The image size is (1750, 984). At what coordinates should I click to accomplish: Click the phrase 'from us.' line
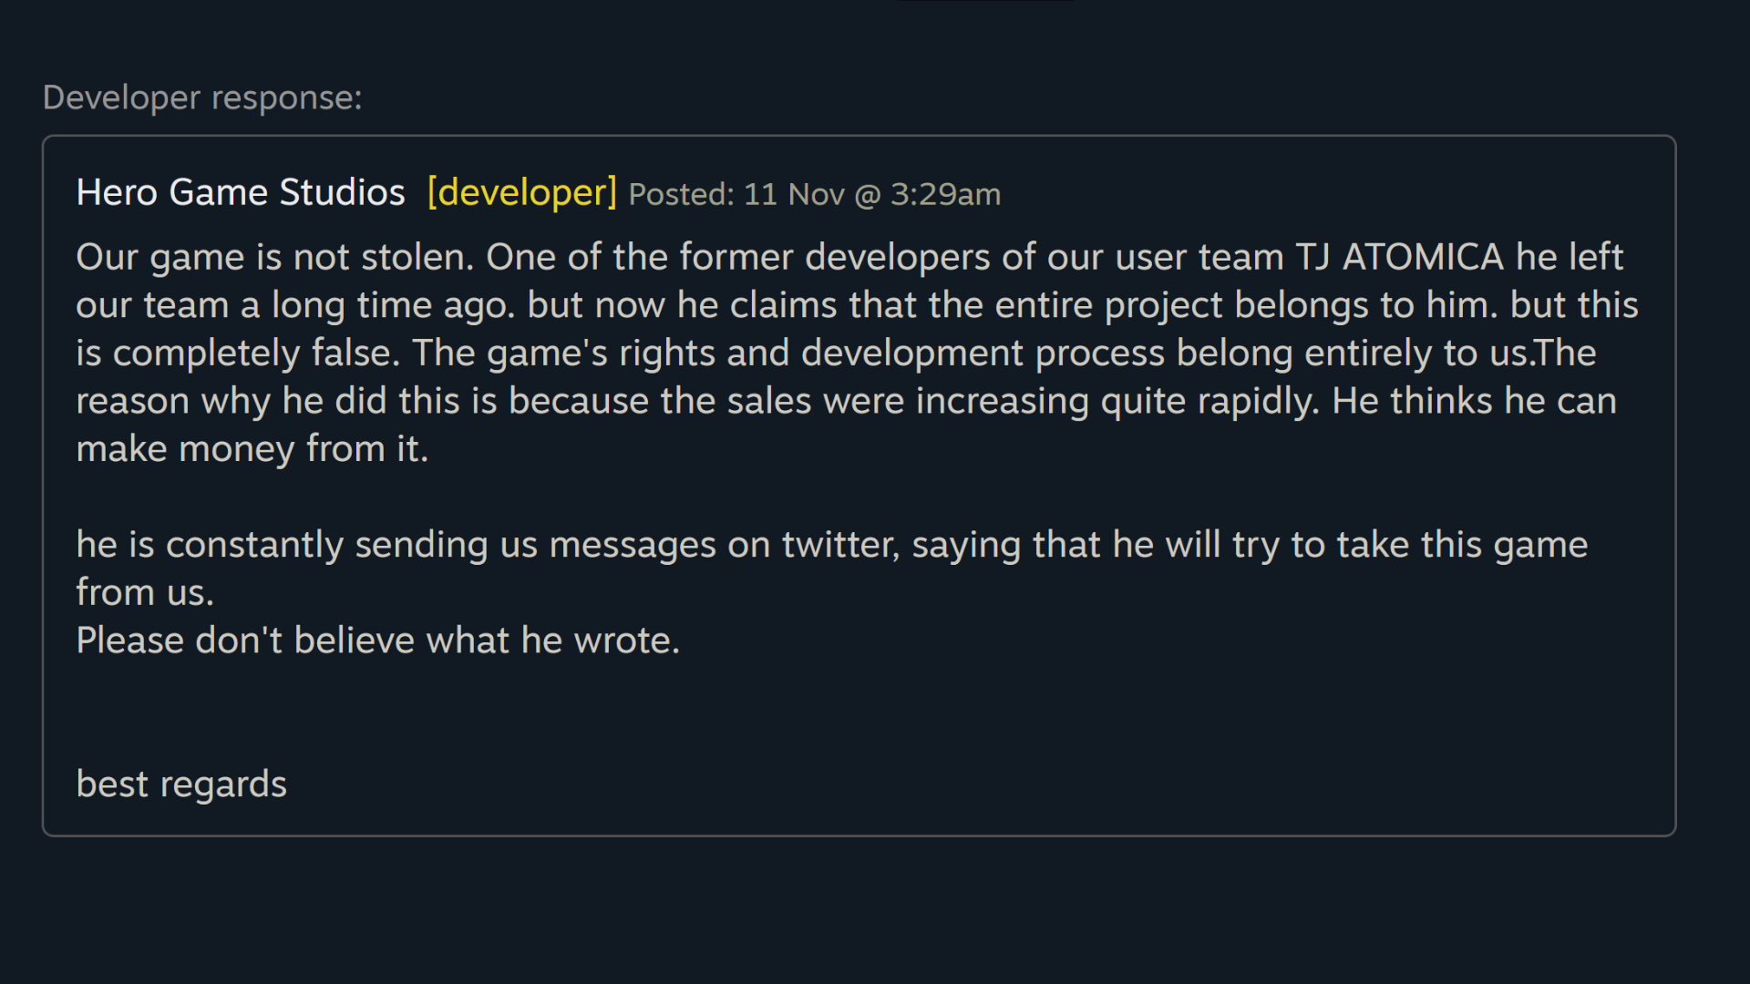(145, 593)
